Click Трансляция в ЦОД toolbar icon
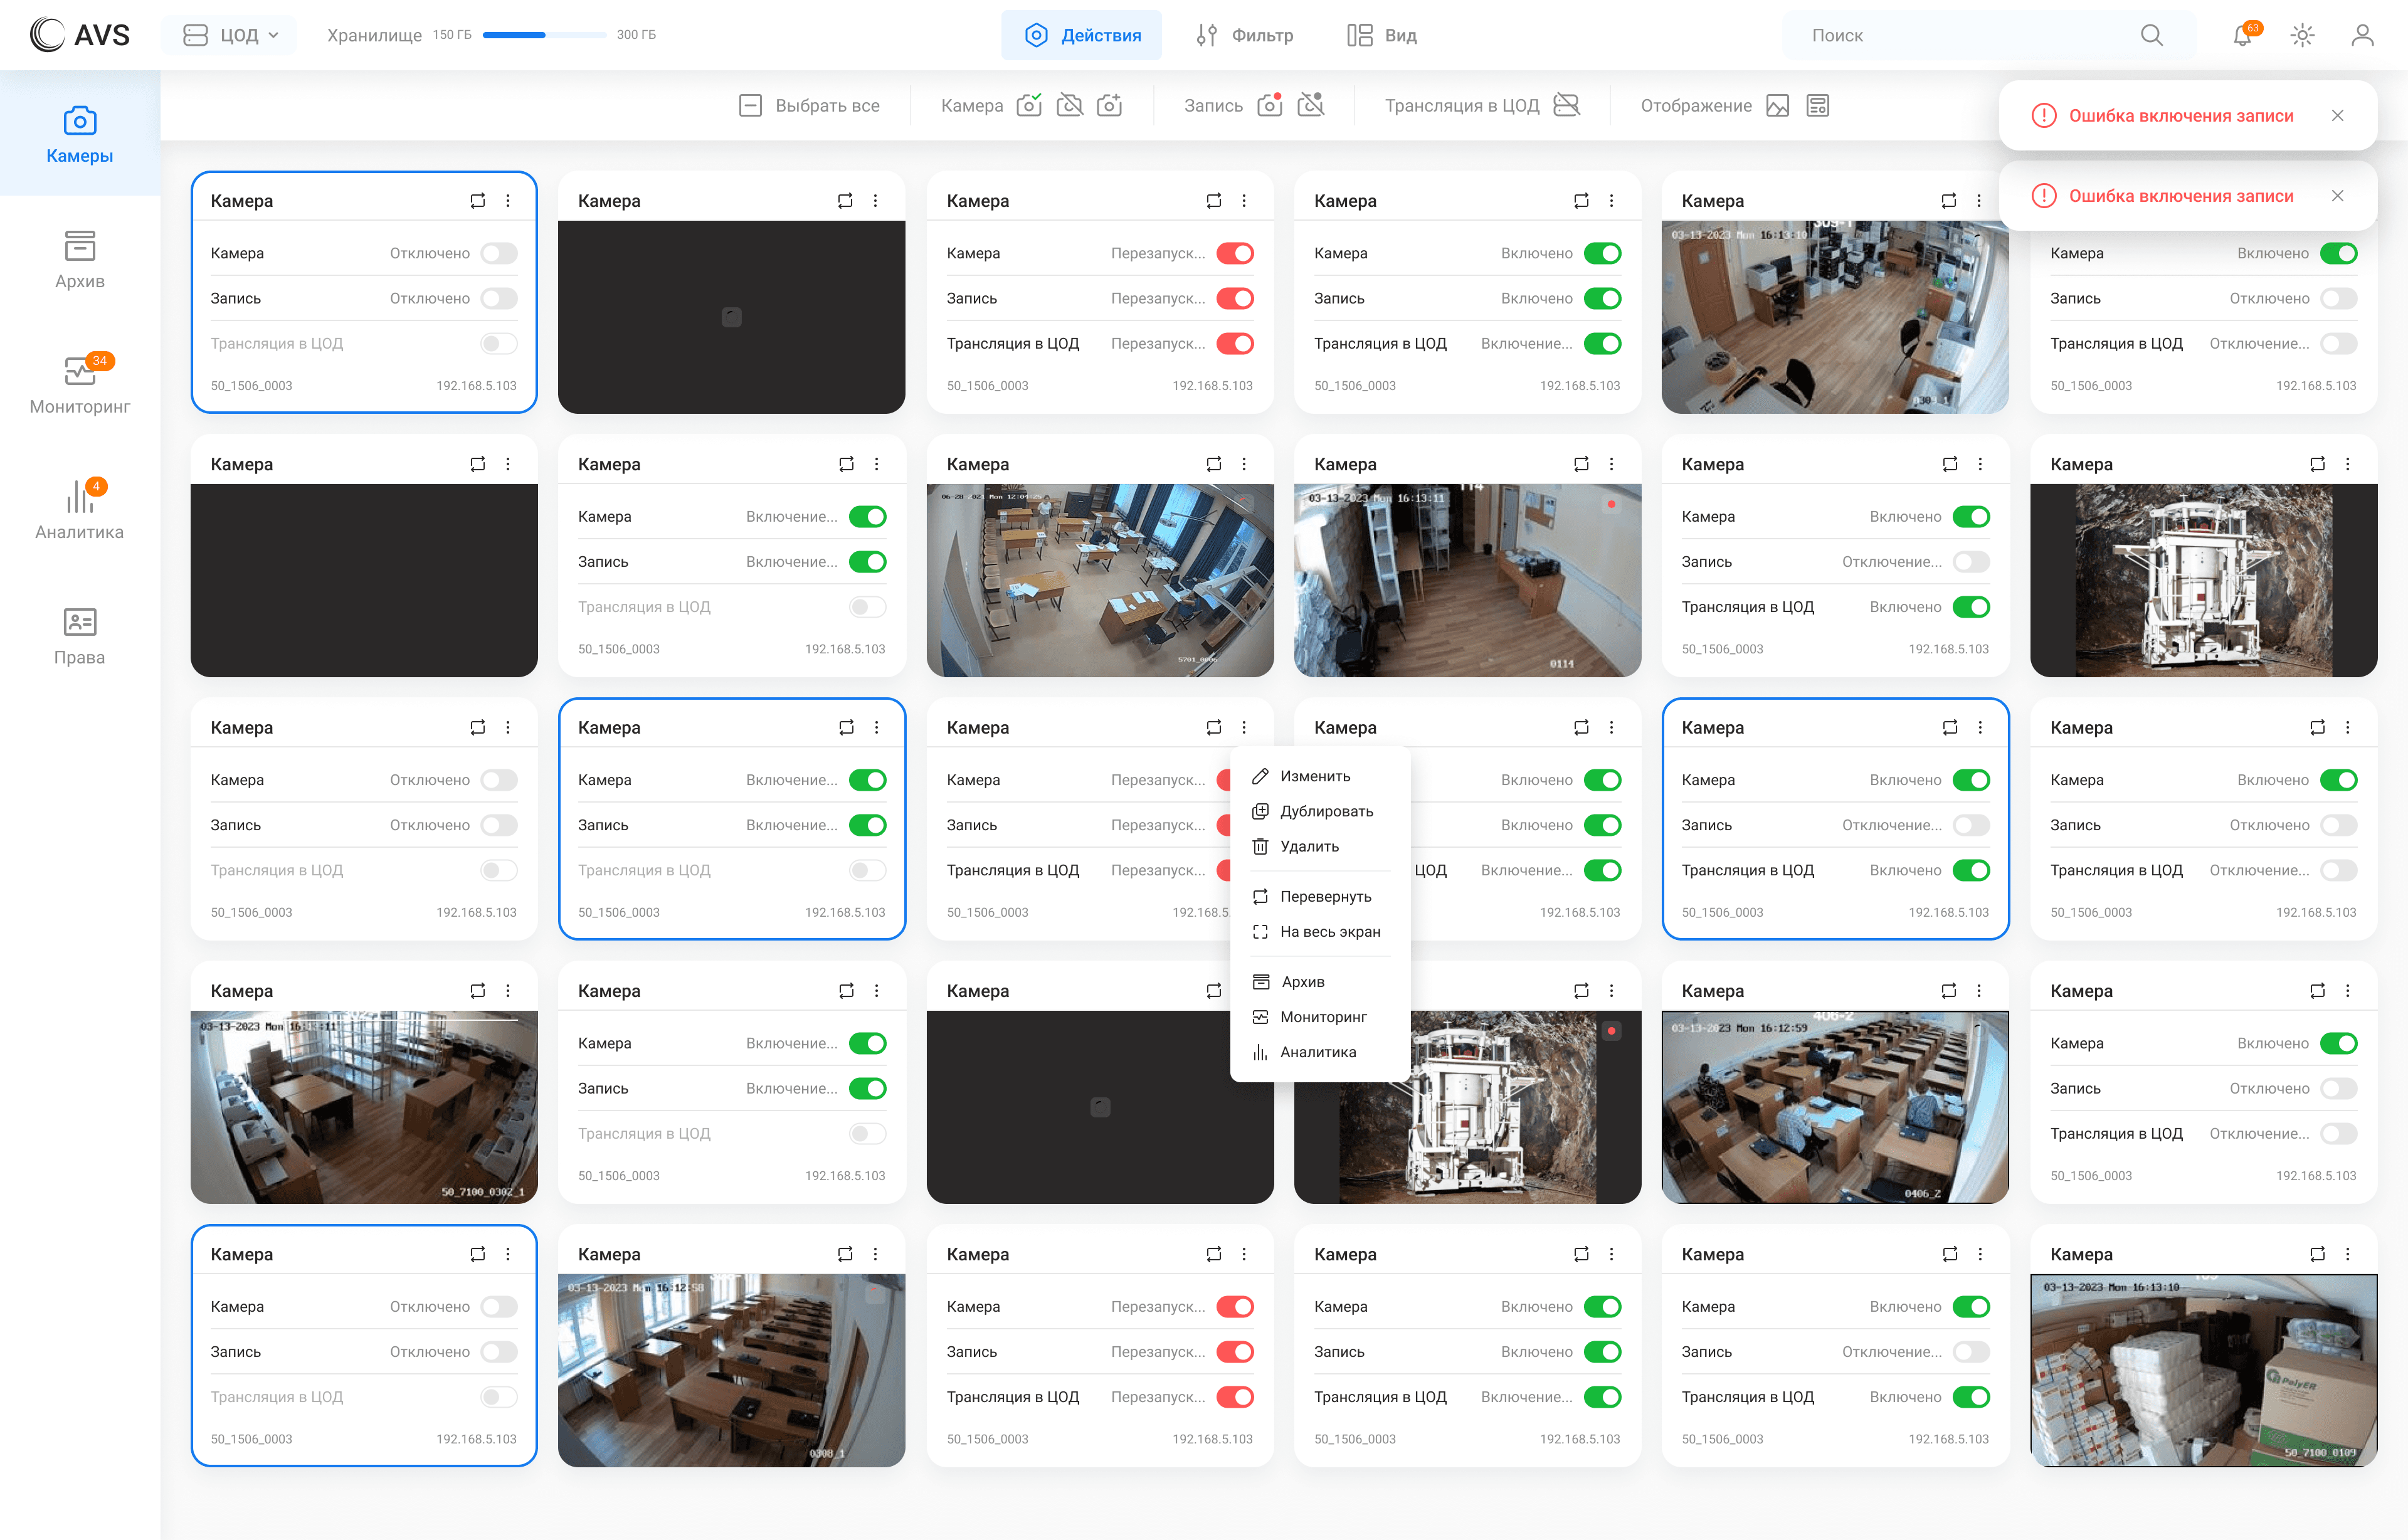 1566,106
